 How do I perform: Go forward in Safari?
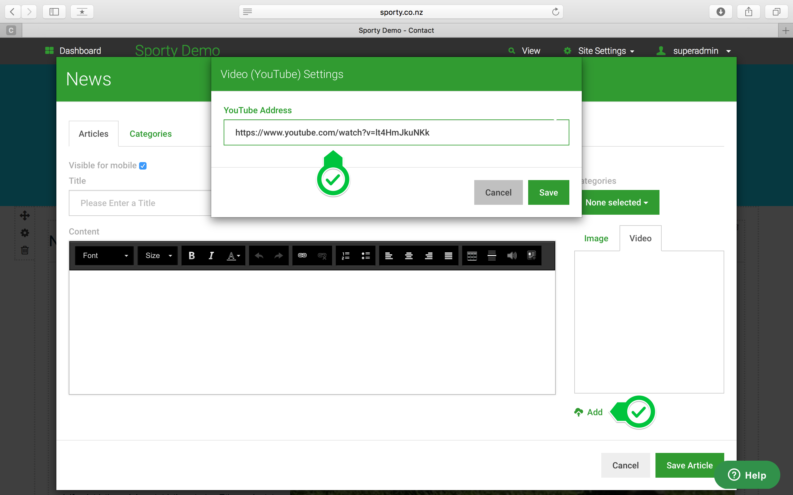pos(29,12)
